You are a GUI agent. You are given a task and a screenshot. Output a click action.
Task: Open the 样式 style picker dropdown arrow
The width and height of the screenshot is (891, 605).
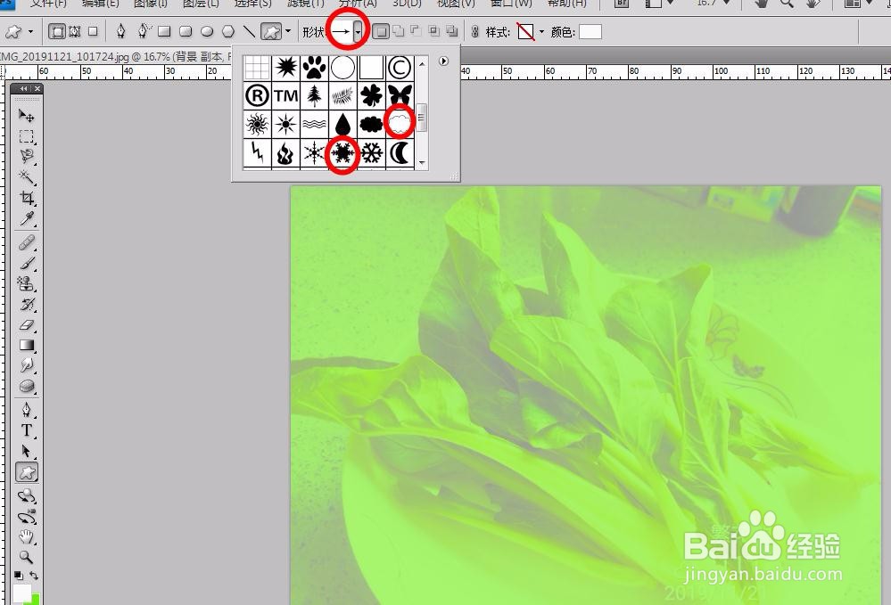coord(541,32)
